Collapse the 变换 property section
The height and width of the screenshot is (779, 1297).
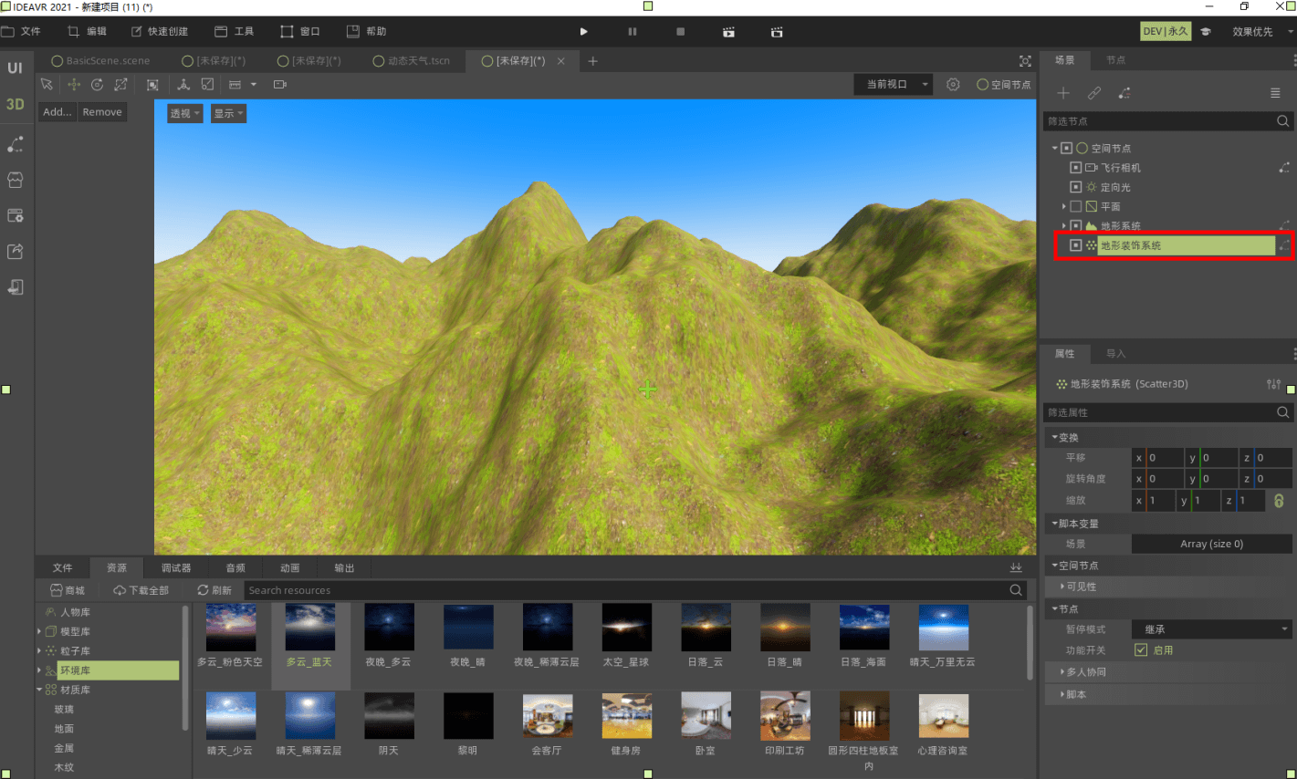point(1168,437)
